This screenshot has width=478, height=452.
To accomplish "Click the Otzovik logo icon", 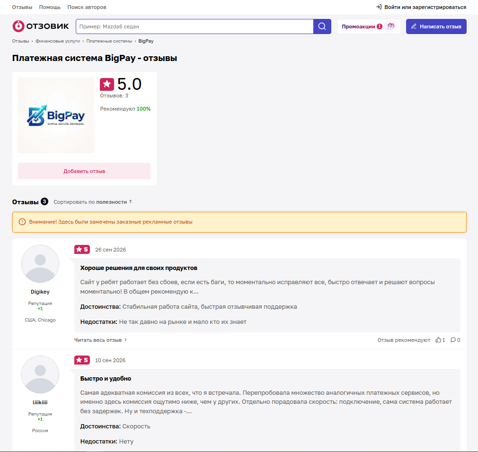I will coord(18,26).
